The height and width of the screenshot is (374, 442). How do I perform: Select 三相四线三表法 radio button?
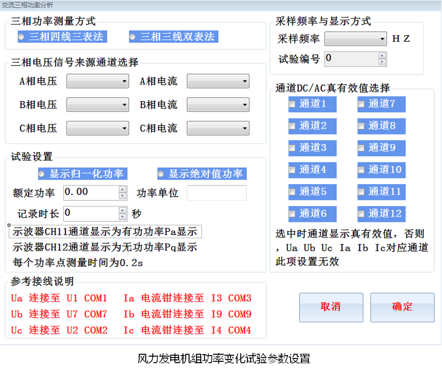click(x=21, y=37)
